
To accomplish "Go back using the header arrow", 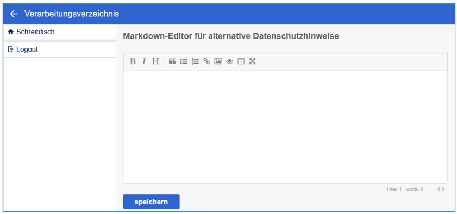I will [14, 14].
